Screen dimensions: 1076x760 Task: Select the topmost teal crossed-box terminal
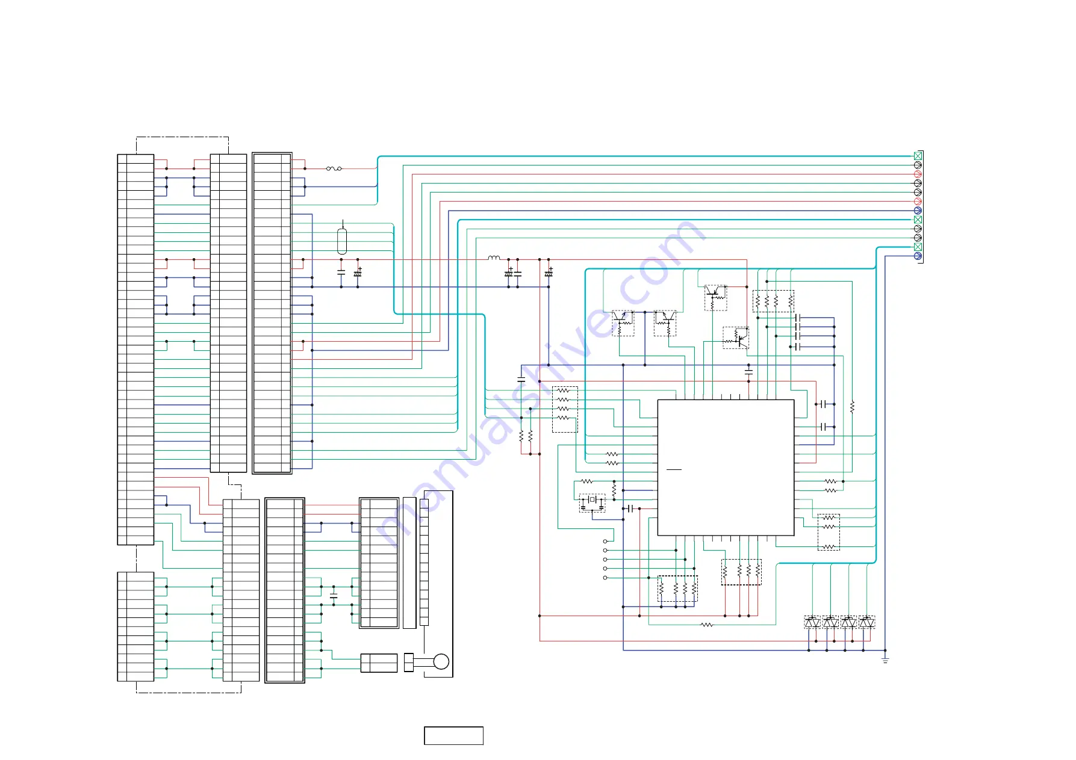click(918, 156)
